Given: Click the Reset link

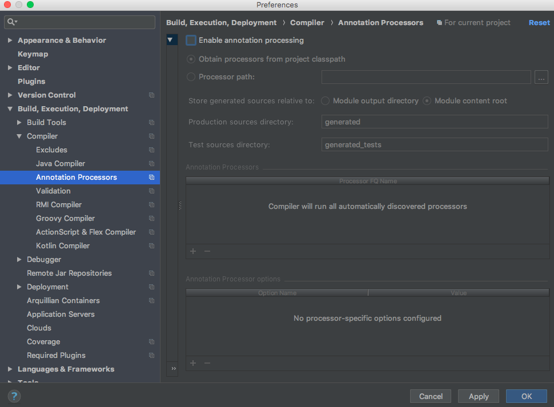Looking at the screenshot, I should [539, 23].
